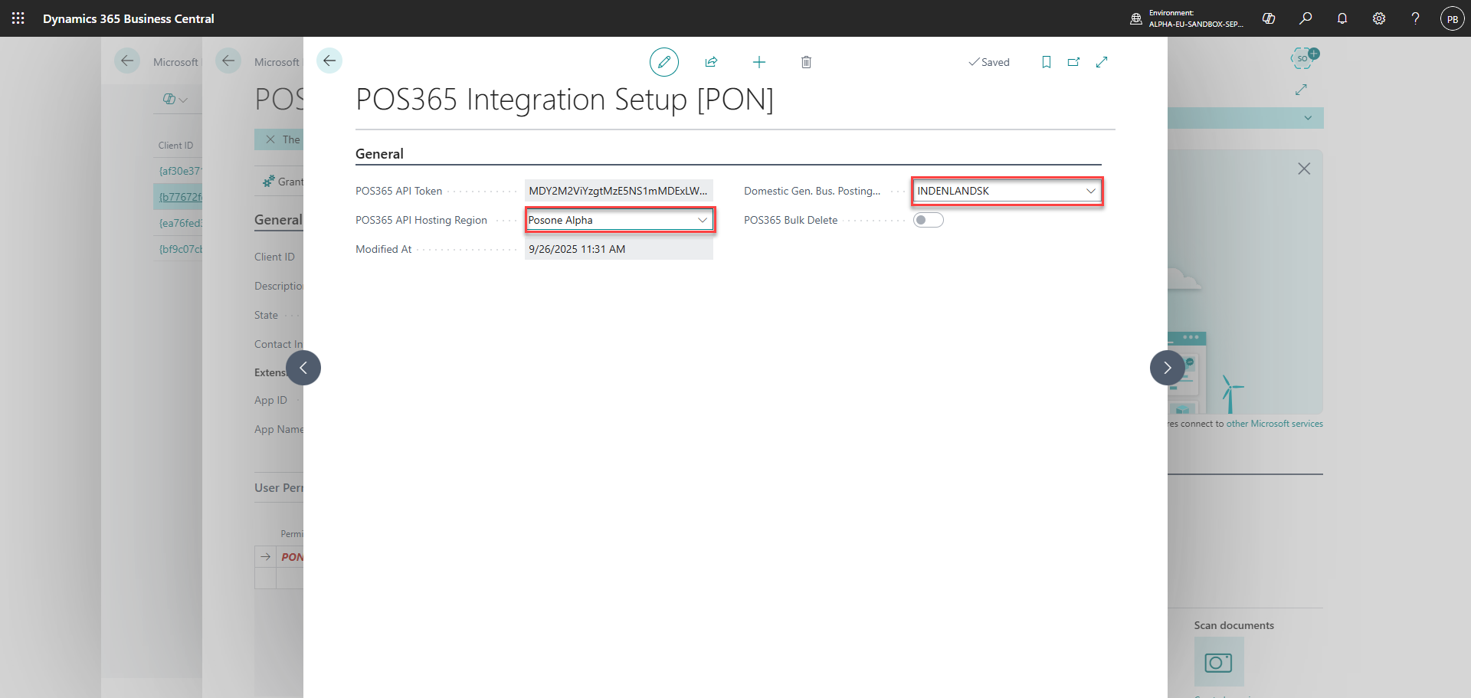Click Dynamics 365 Business Central title
The width and height of the screenshot is (1471, 698).
click(x=129, y=18)
